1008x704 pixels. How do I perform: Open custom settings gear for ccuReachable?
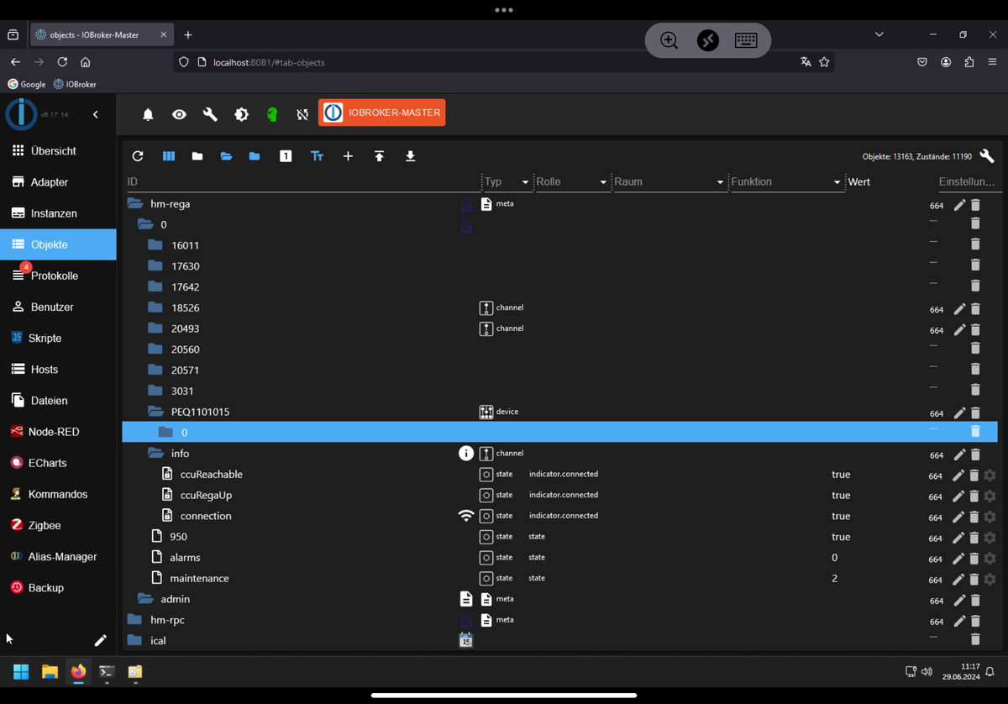[990, 475]
